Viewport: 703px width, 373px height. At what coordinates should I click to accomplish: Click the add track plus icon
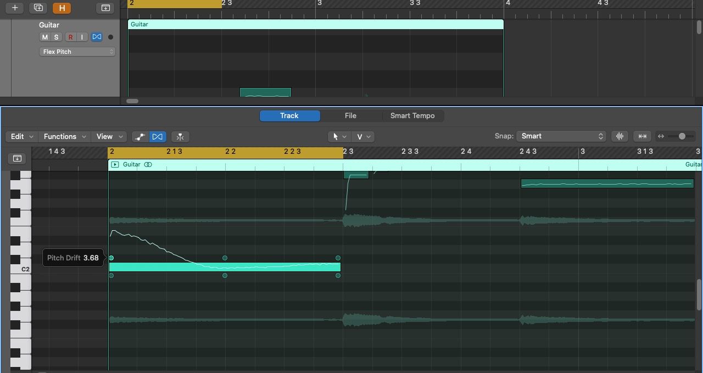click(14, 8)
